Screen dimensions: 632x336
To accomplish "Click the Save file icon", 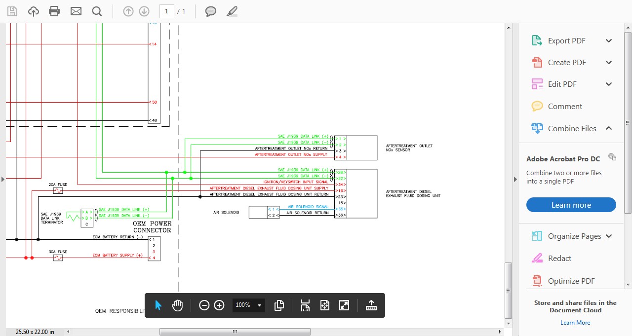I will tap(12, 11).
